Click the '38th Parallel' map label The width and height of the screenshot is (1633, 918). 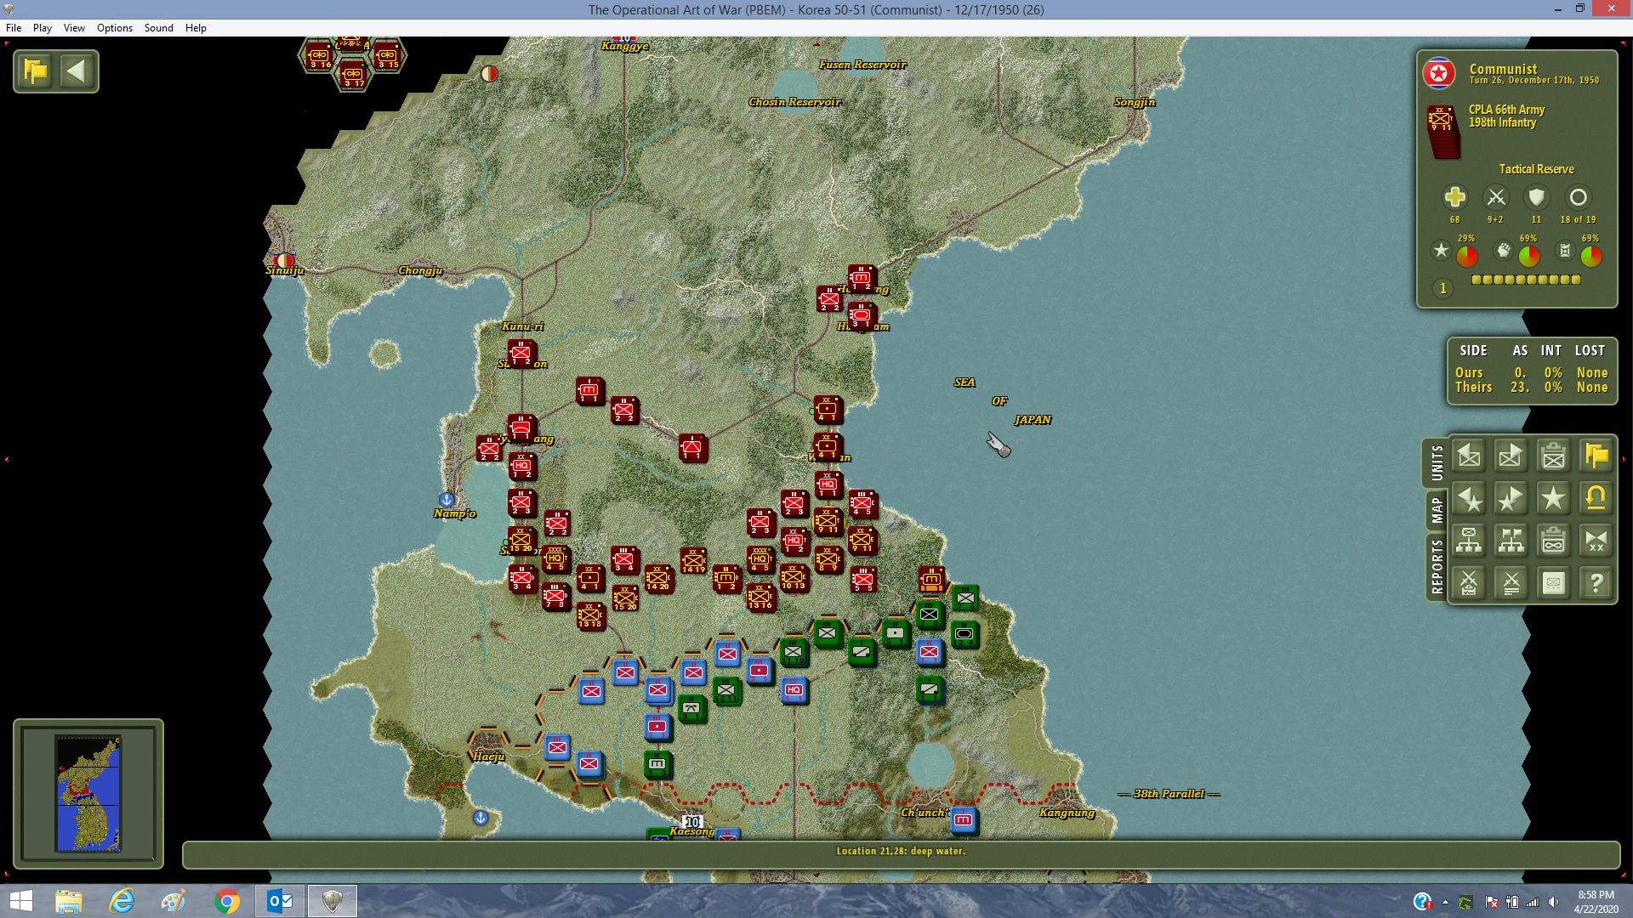click(1169, 794)
